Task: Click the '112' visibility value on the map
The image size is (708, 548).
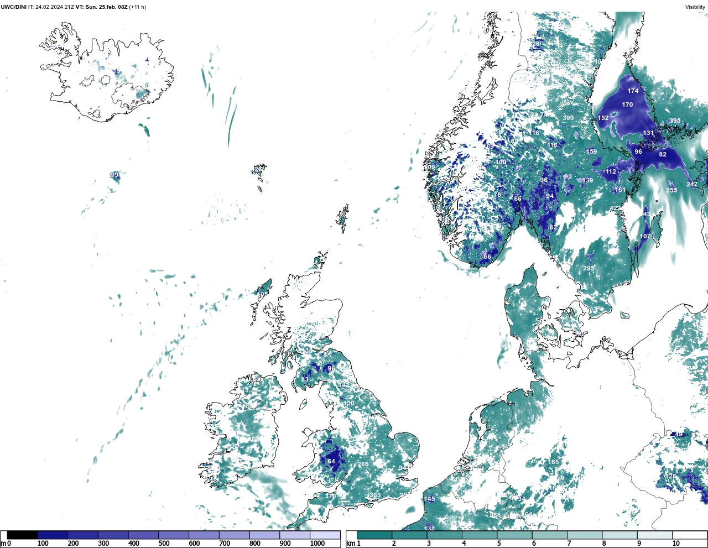Action: [611, 171]
